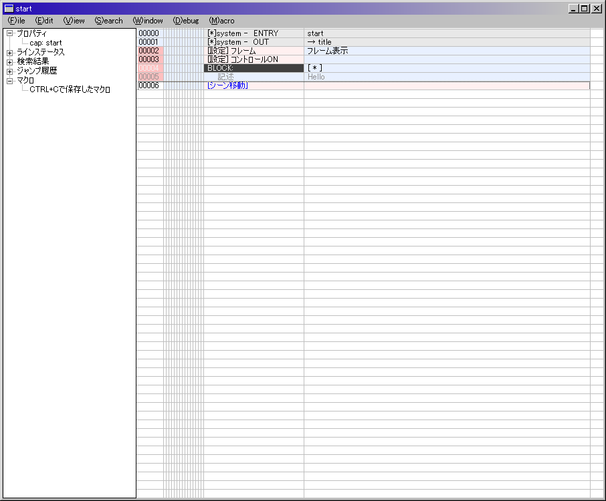
Task: Open the (D)ebug menu
Action: coord(186,21)
